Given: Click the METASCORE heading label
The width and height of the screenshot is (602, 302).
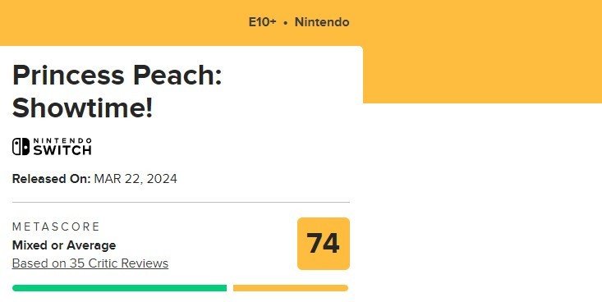Looking at the screenshot, I should [x=56, y=226].
